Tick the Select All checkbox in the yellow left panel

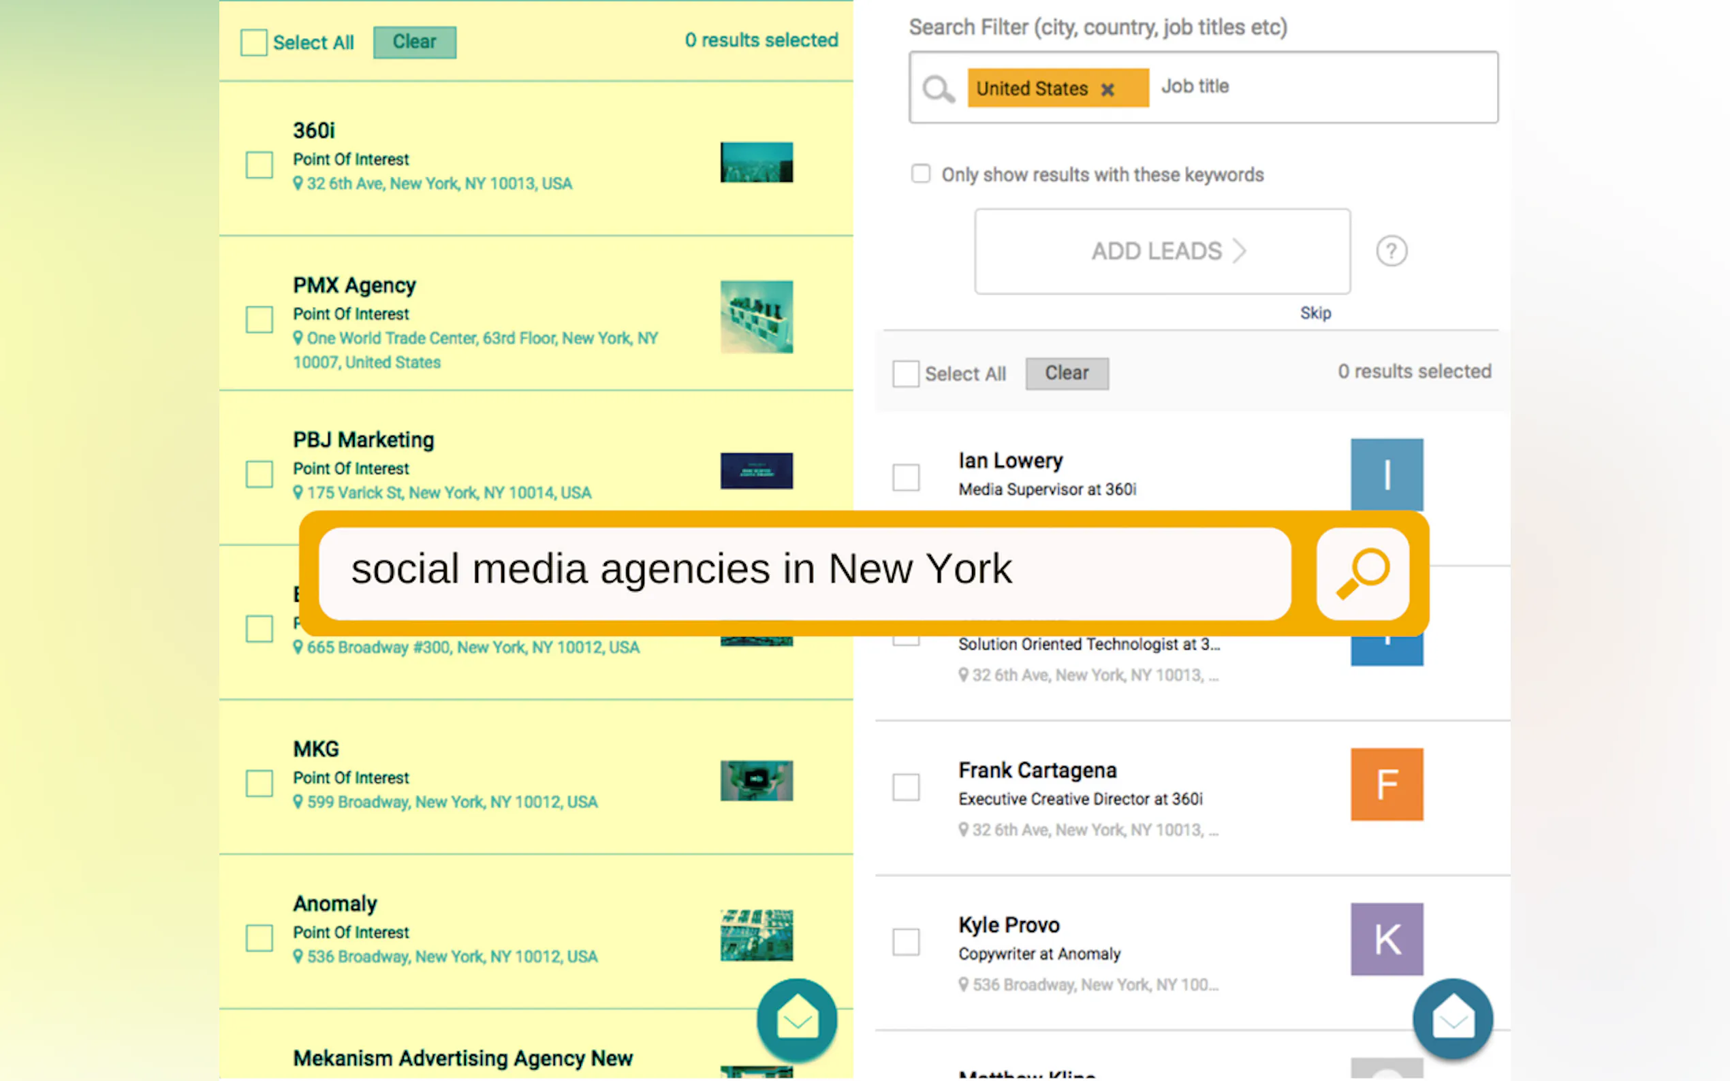pos(253,42)
